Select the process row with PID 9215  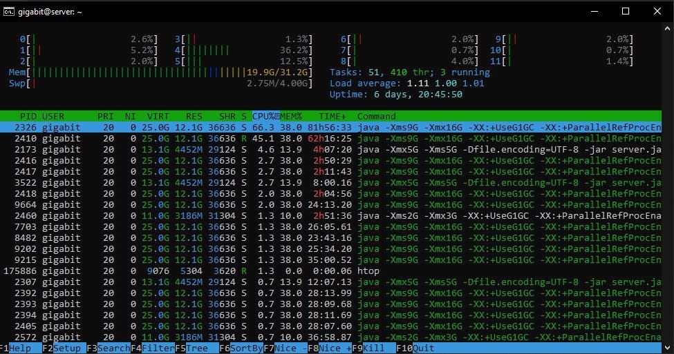pyautogui.click(x=330, y=260)
